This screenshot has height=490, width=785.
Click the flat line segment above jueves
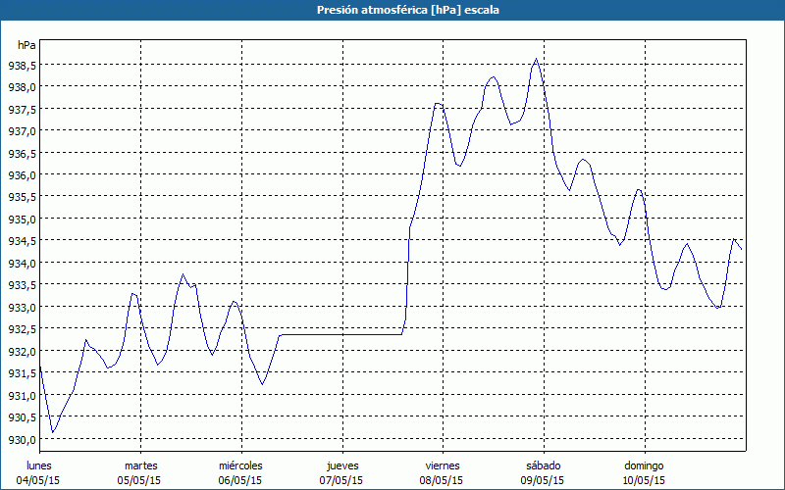341,335
